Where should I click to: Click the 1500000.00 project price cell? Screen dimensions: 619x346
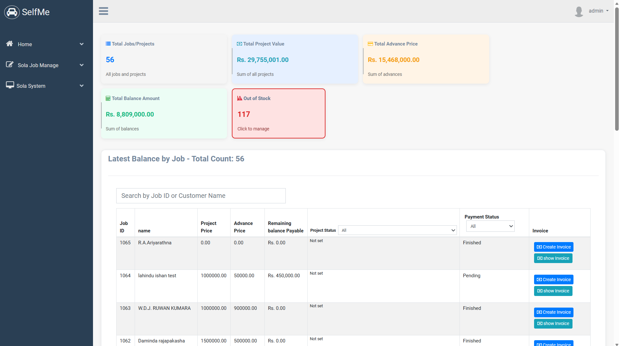click(213, 341)
